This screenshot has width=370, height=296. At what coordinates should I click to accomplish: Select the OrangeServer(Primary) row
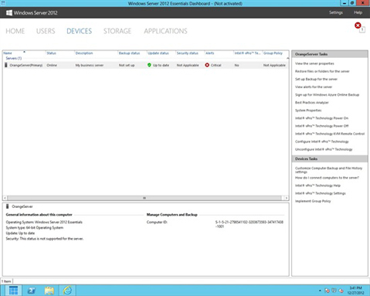pyautogui.click(x=145, y=65)
